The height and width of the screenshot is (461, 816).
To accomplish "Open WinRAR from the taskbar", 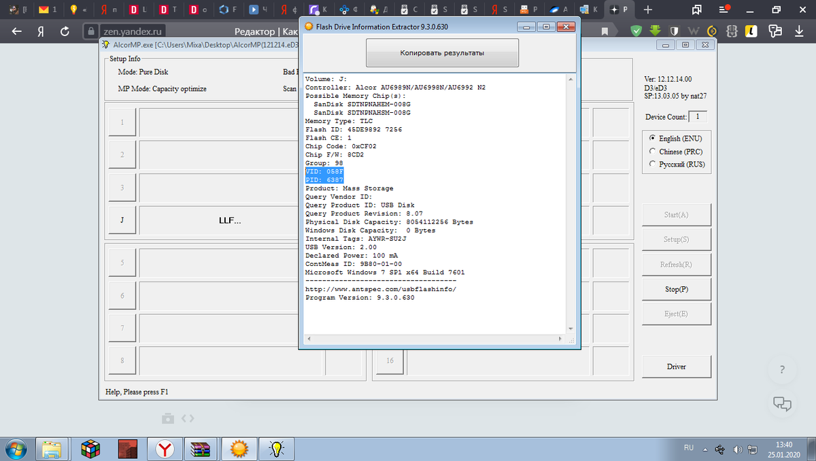I will coord(201,448).
